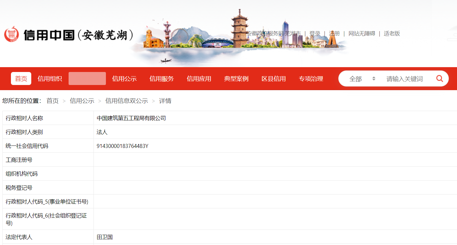
Task: Click the 首页 breadcrumb link
Action: coord(52,101)
